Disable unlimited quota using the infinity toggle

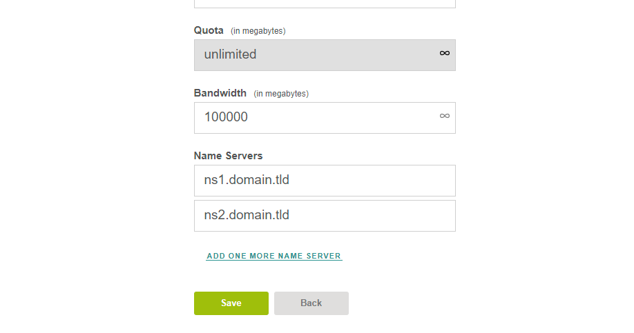(444, 53)
